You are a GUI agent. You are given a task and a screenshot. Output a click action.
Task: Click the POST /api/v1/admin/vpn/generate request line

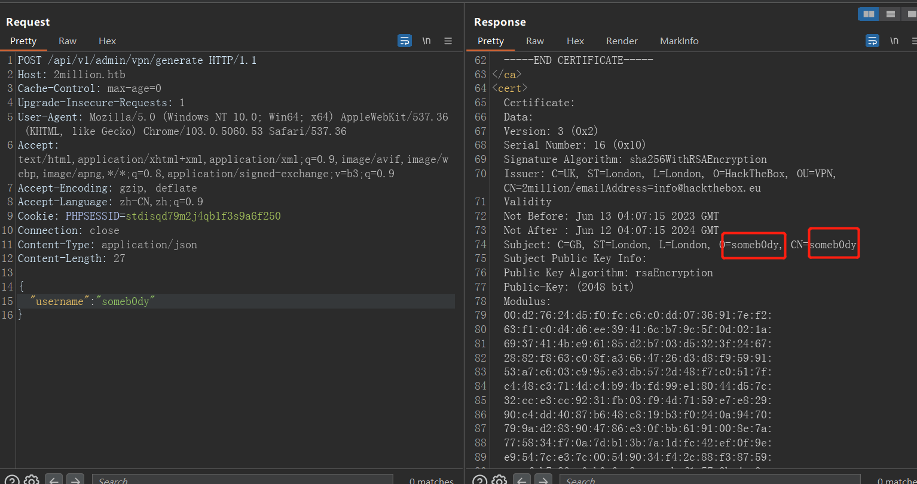pos(137,60)
